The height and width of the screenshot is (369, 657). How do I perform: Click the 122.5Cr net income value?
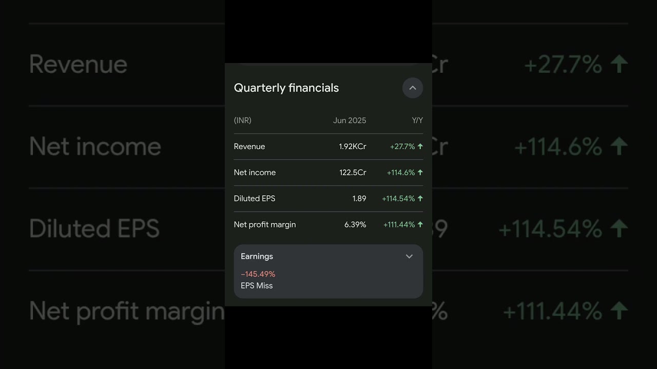coord(353,173)
